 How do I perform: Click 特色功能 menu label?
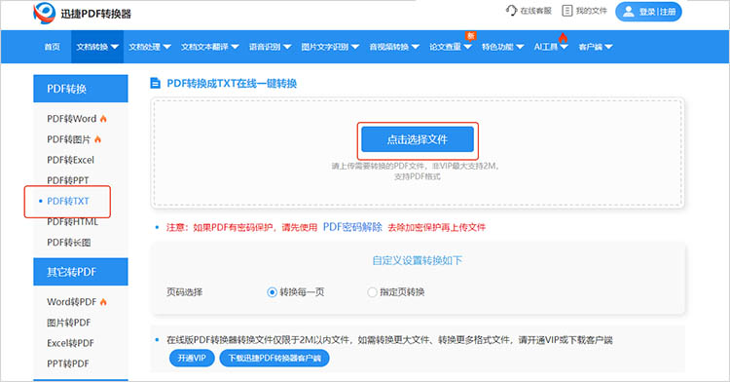pyautogui.click(x=497, y=47)
